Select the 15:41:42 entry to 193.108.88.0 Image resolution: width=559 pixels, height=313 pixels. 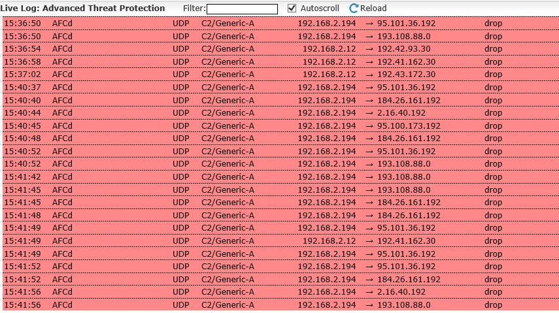pyautogui.click(x=280, y=177)
